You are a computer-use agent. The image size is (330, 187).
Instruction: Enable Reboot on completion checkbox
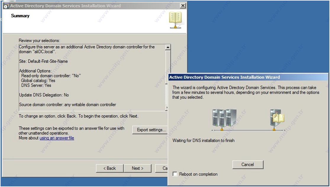pos(175,174)
